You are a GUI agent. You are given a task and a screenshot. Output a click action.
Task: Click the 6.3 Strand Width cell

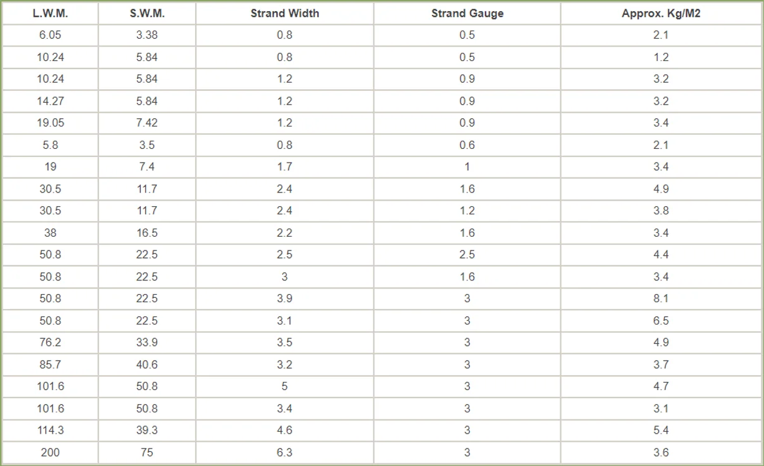point(285,452)
